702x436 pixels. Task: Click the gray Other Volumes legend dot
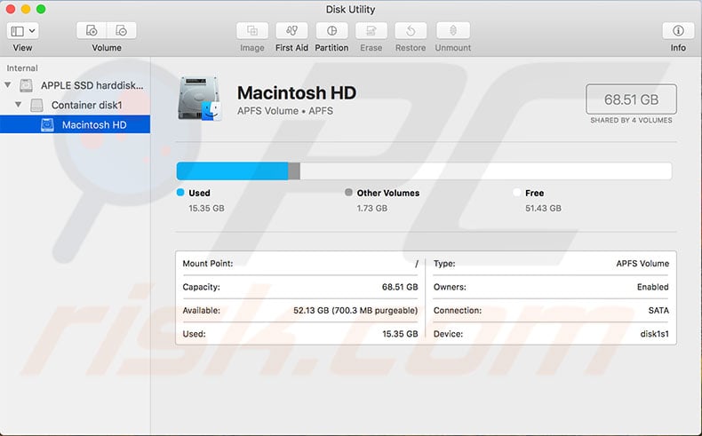tap(348, 193)
